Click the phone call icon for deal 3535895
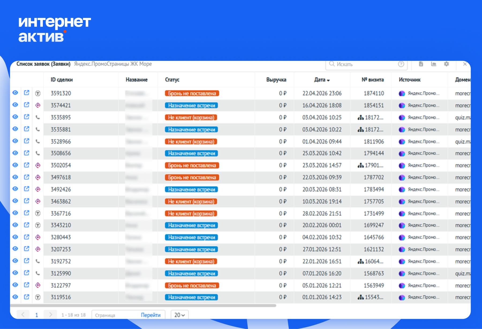 click(x=38, y=117)
